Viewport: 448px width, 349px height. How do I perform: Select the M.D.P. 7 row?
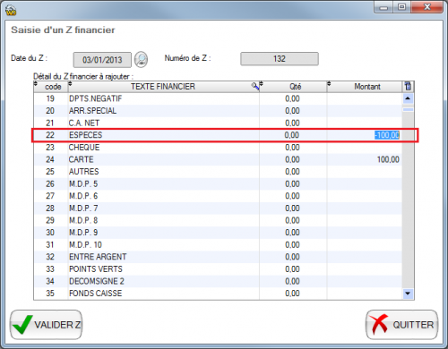tap(218, 209)
